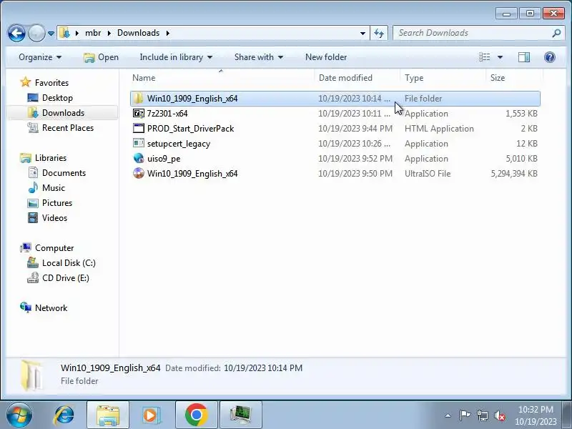Open Downloads in the Favorites list
This screenshot has height=429, width=572.
[x=63, y=113]
